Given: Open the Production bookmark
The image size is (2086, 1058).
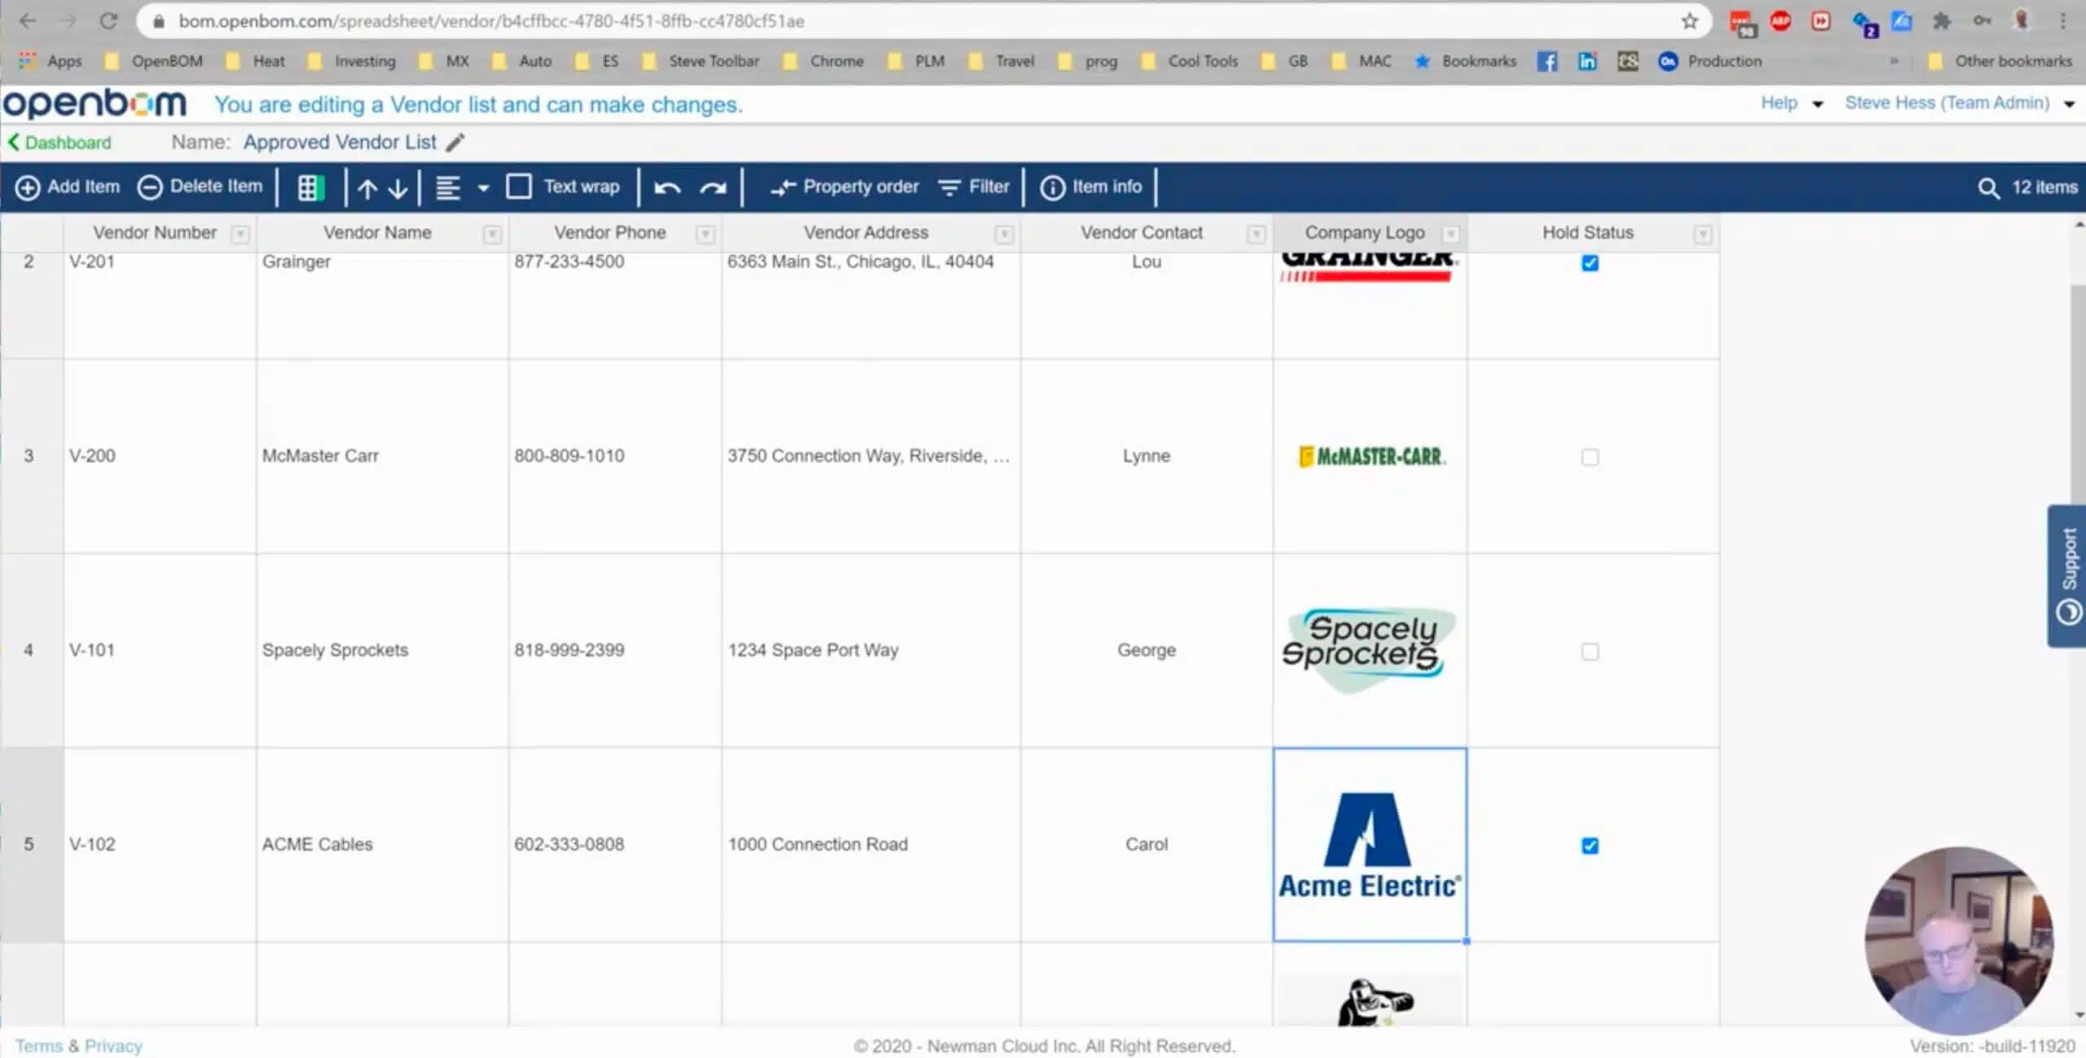Looking at the screenshot, I should tap(1710, 61).
